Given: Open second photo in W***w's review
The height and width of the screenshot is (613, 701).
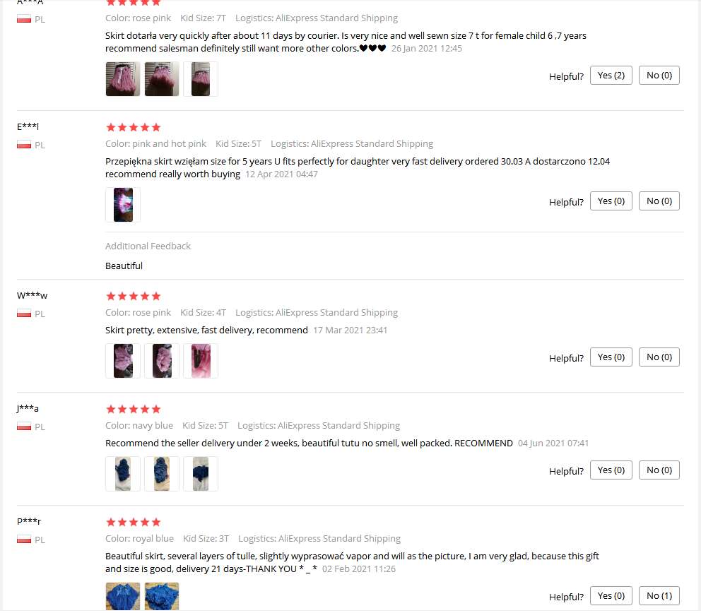Looking at the screenshot, I should pyautogui.click(x=162, y=361).
